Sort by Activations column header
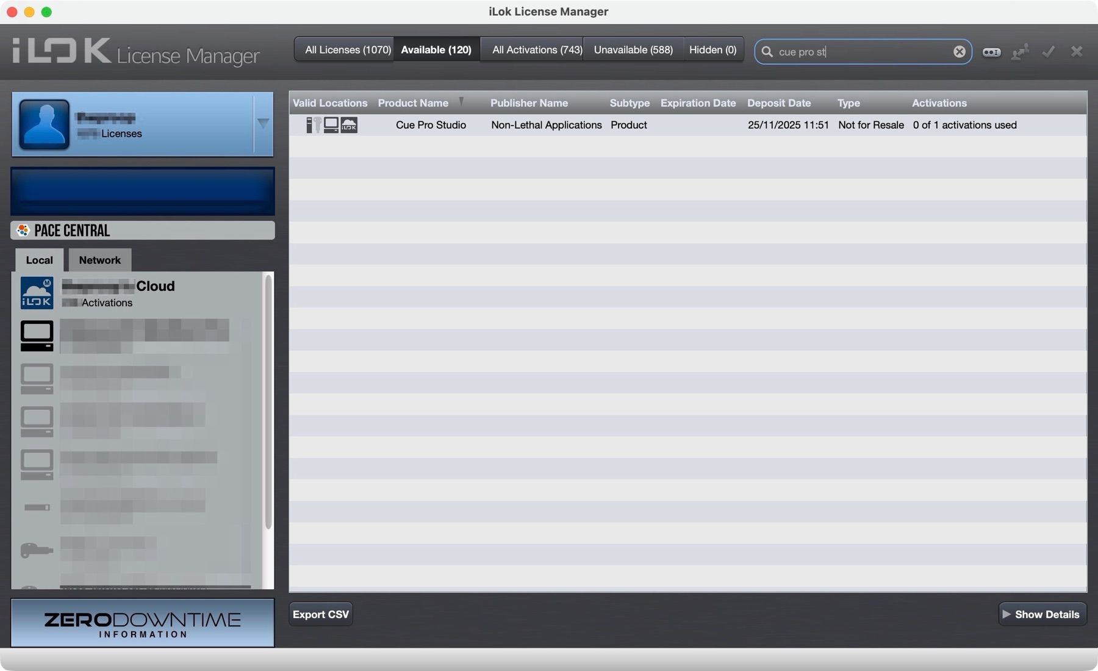Viewport: 1098px width, 671px height. coord(939,103)
